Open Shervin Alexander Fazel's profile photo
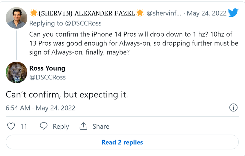Screen dimensions: 245x156 click(16, 18)
